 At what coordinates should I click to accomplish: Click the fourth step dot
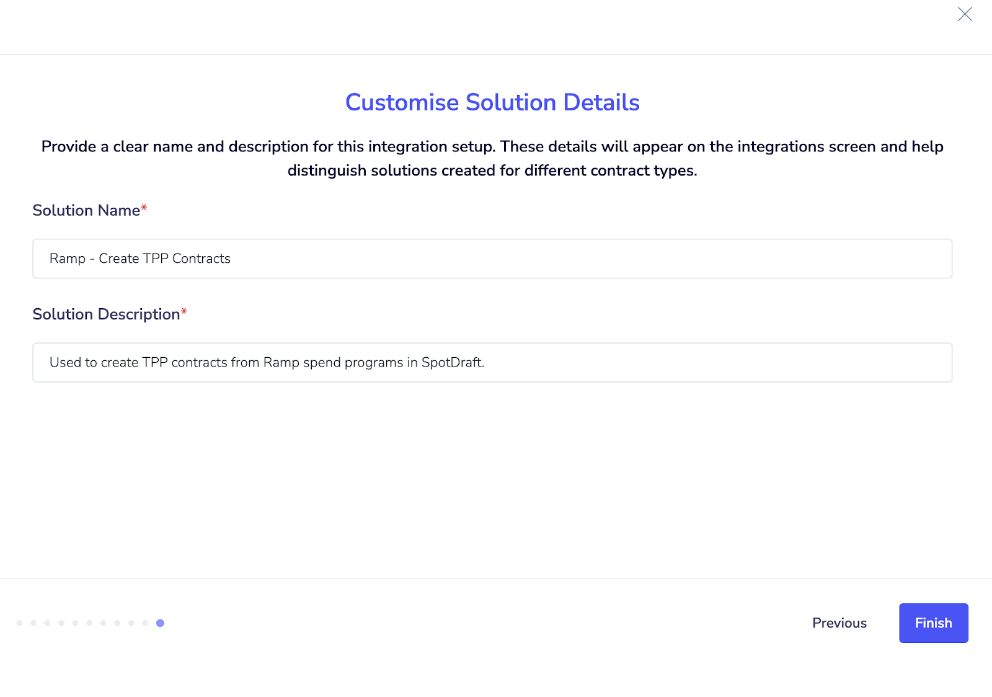[x=61, y=623]
